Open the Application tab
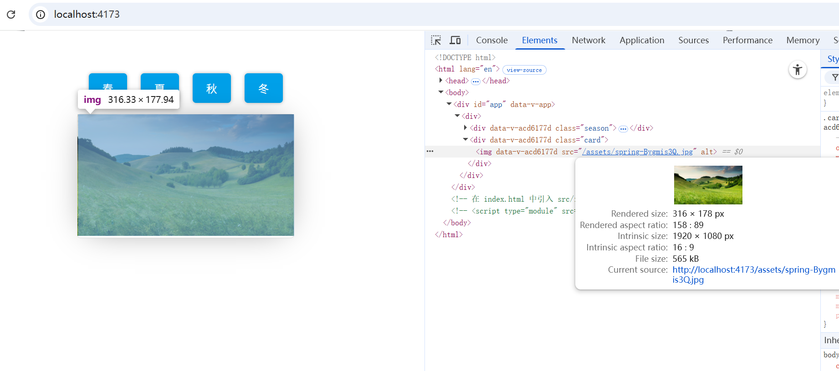The image size is (839, 371). tap(642, 40)
